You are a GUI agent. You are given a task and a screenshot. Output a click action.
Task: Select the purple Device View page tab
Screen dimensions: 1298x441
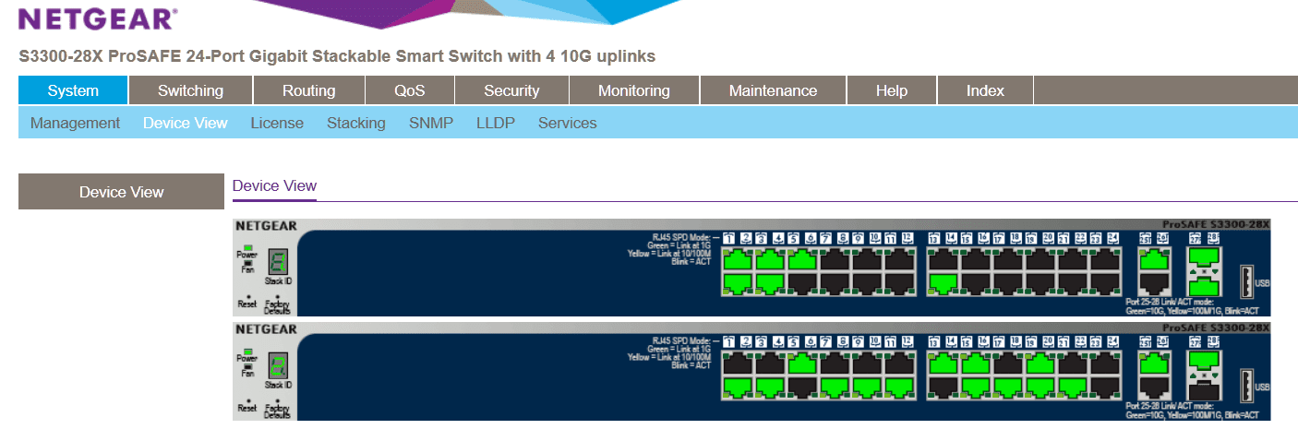[274, 186]
